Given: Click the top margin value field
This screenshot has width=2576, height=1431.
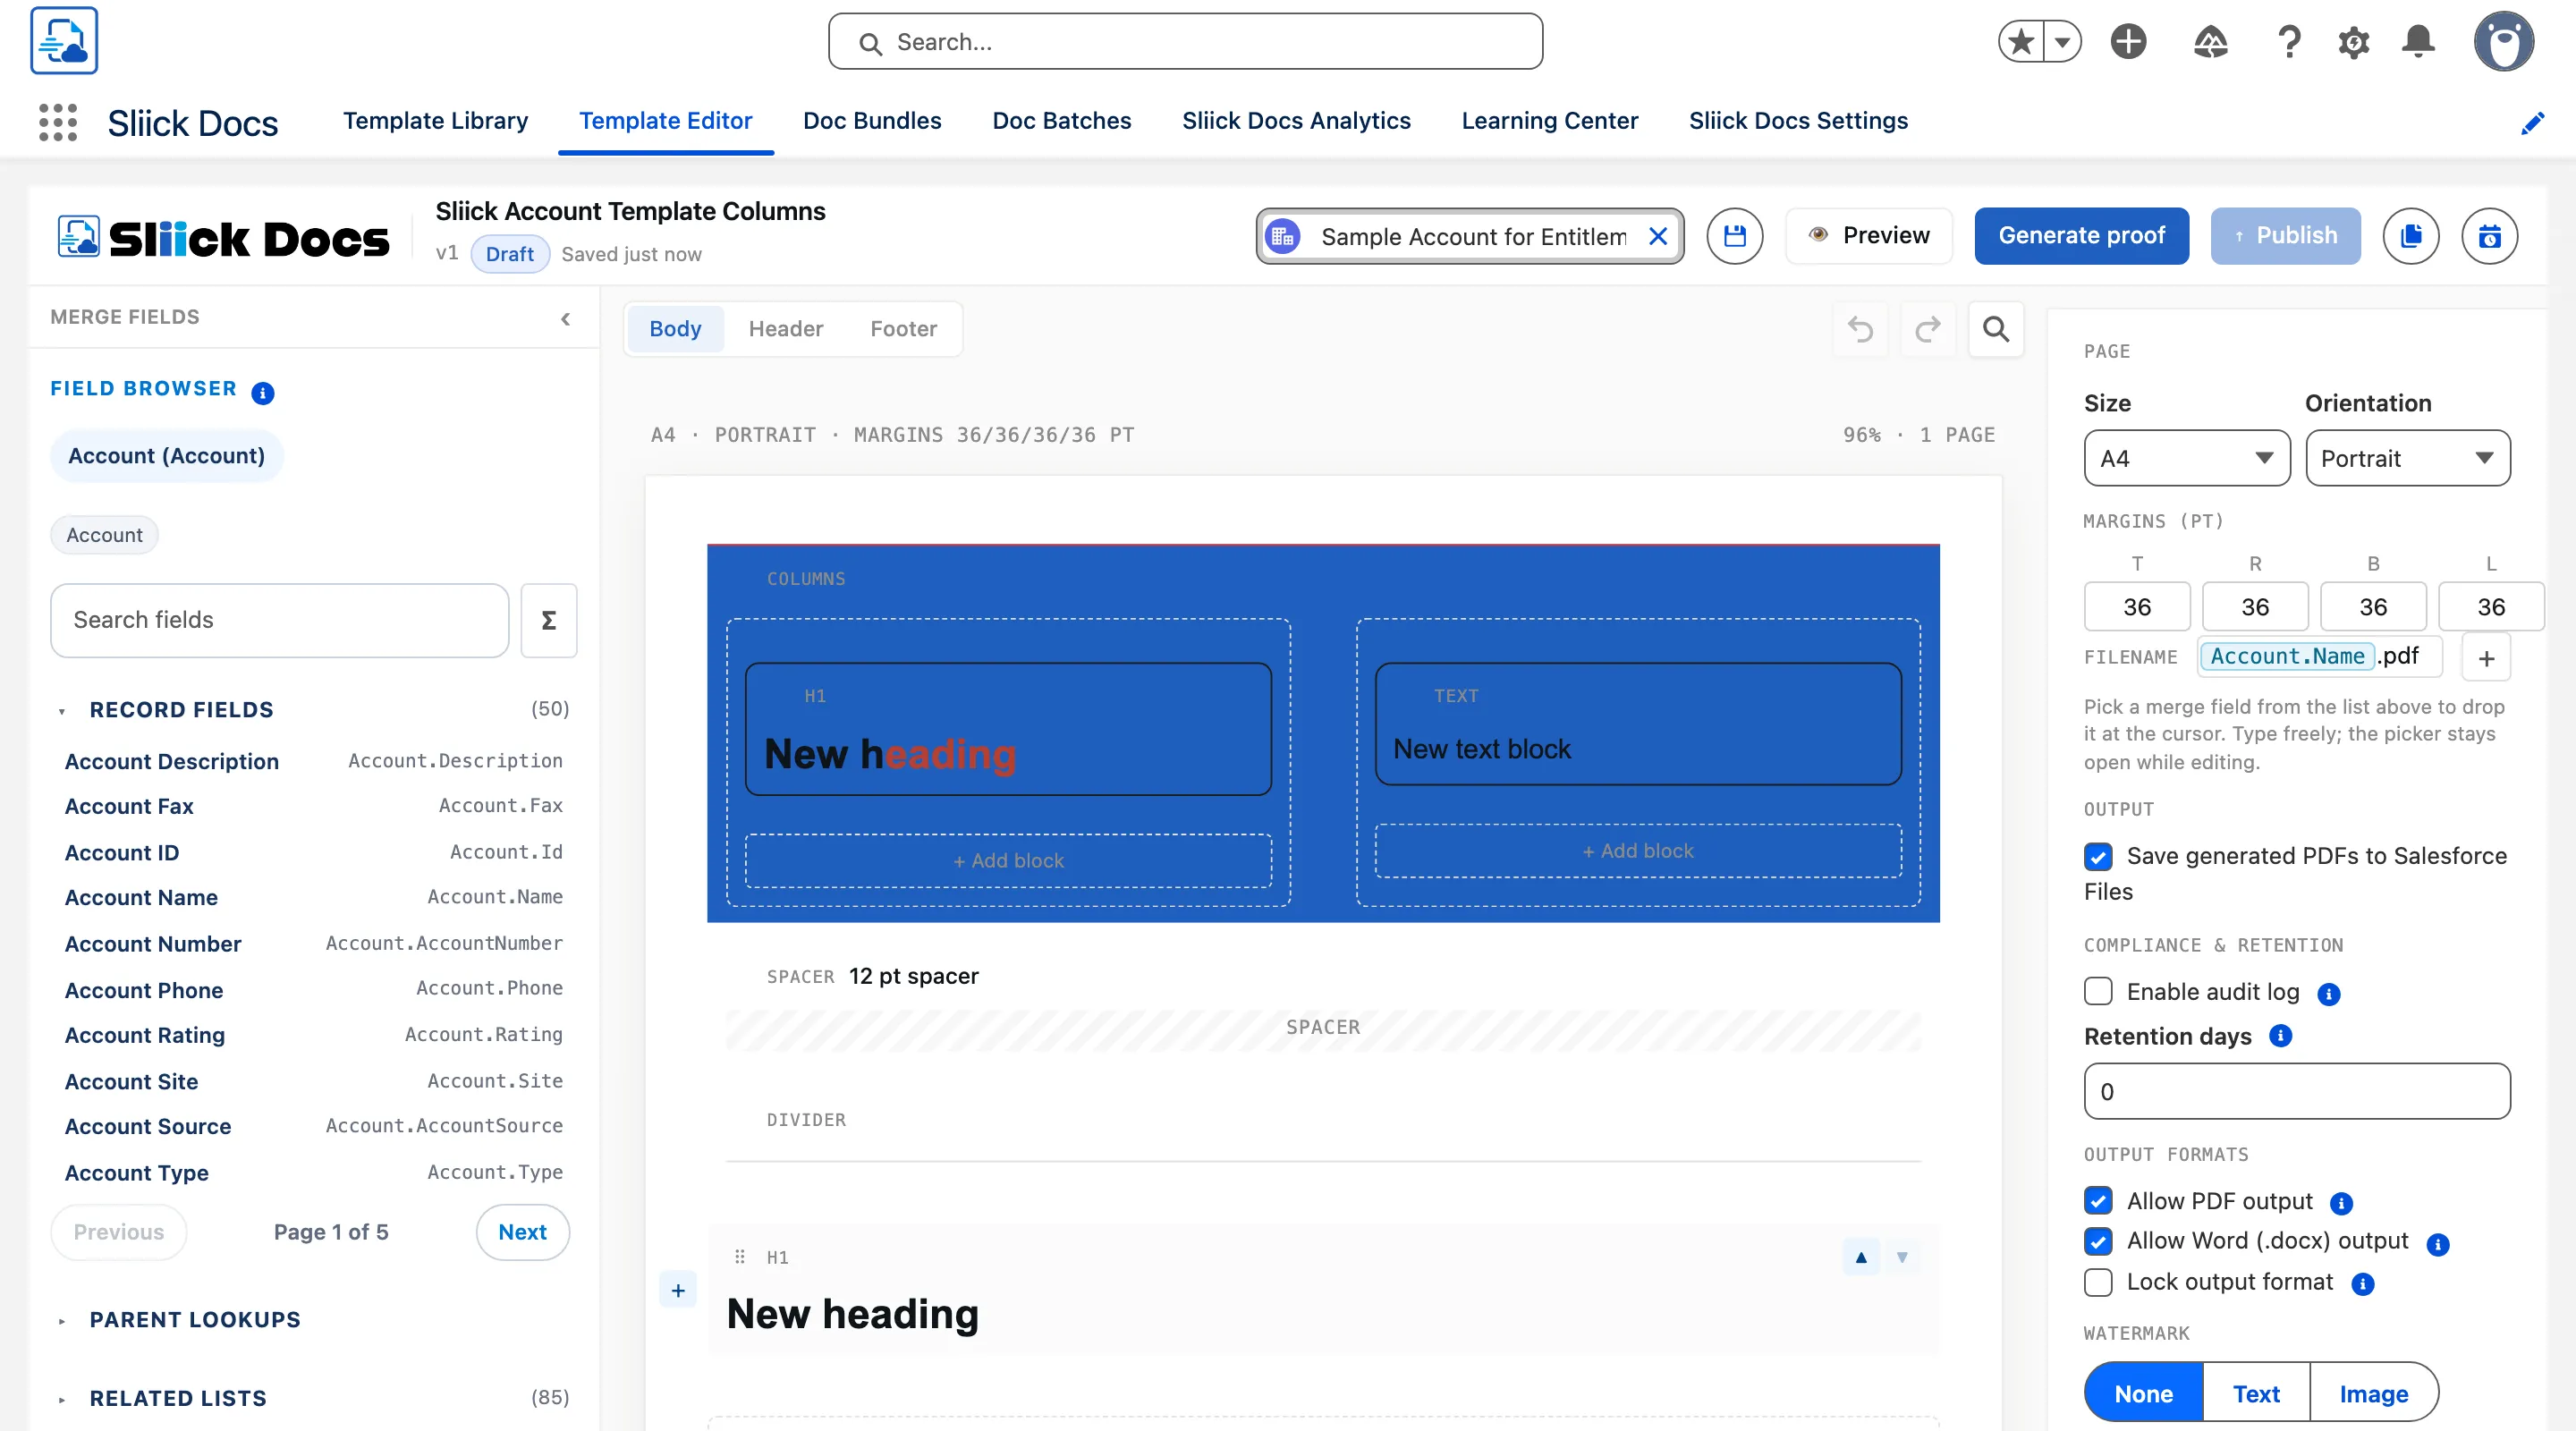Looking at the screenshot, I should pyautogui.click(x=2137, y=607).
